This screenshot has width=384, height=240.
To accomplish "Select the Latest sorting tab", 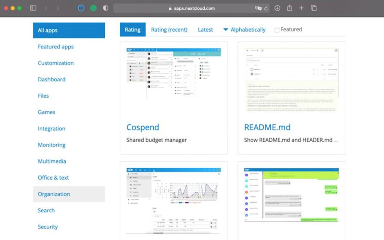I will click(x=205, y=30).
